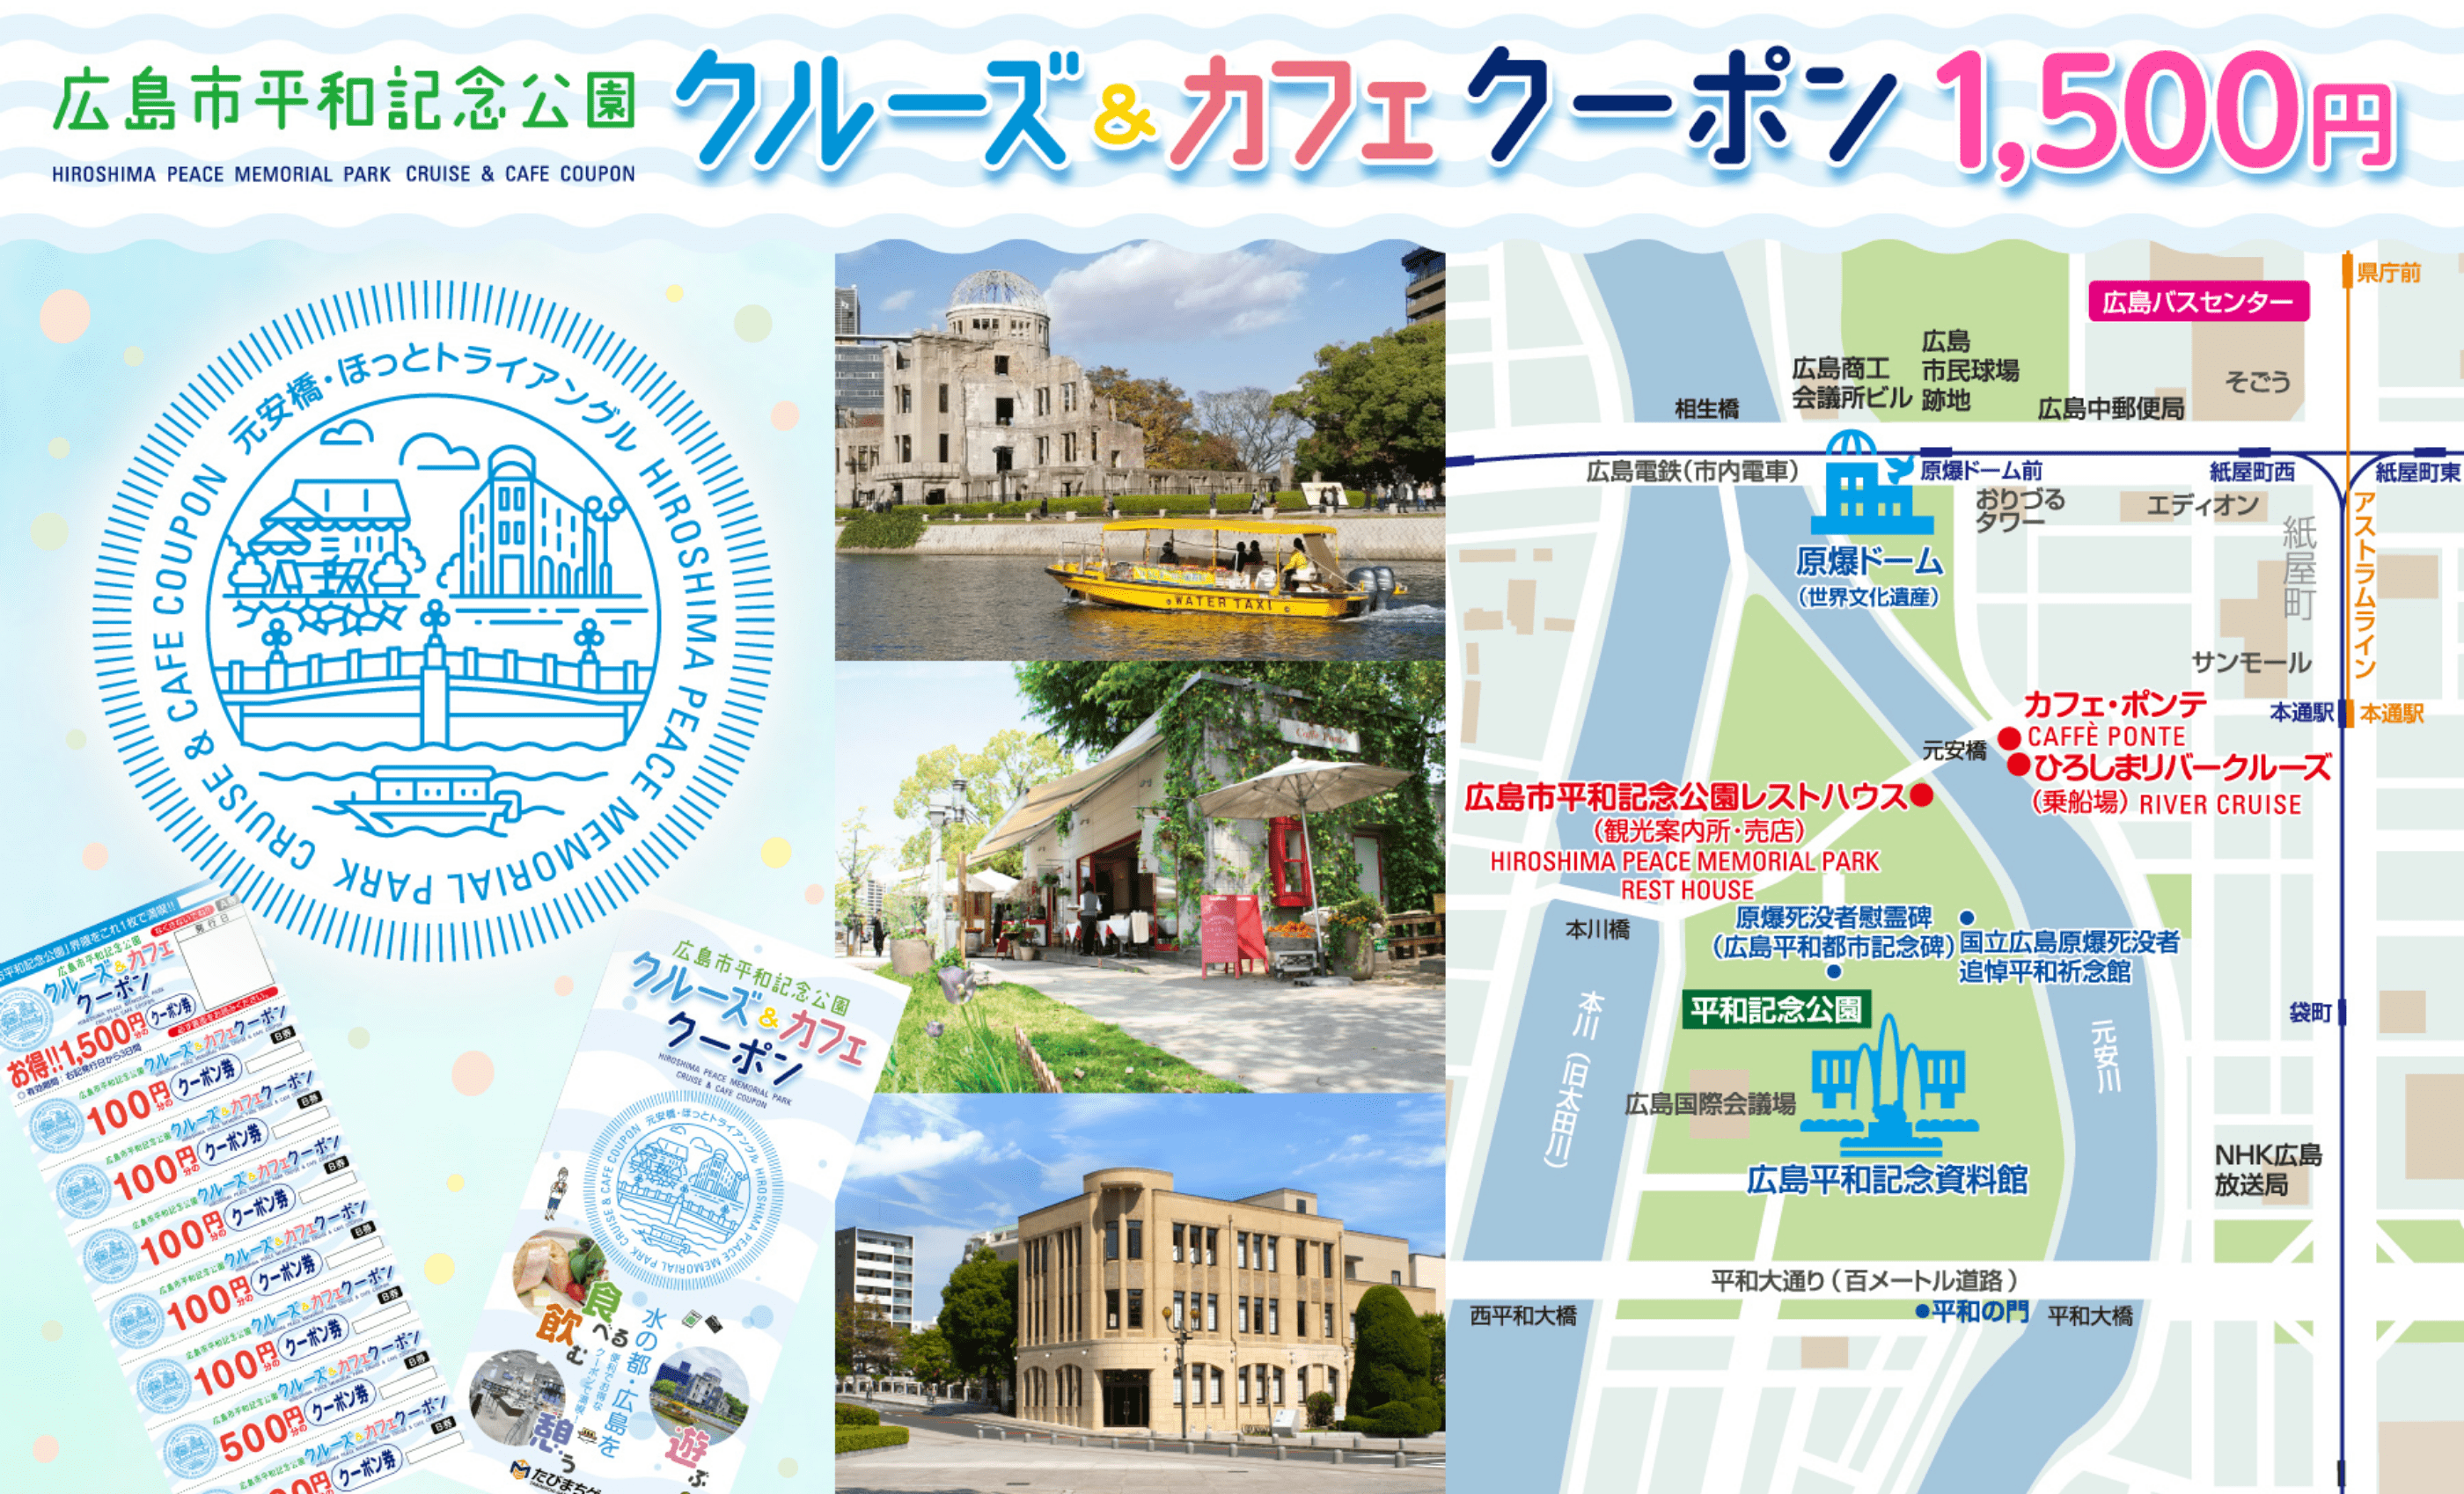
Task: Click the vertical アストラムライン label
Action: tap(2364, 586)
